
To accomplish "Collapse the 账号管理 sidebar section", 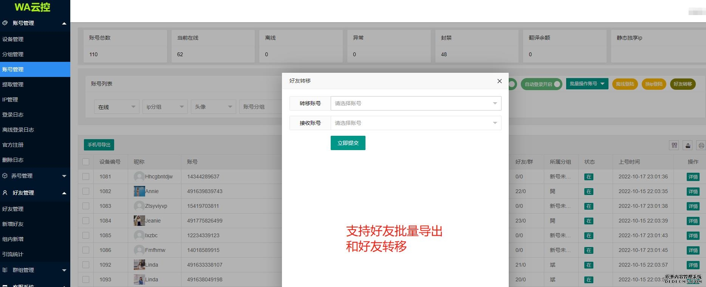I will click(64, 23).
